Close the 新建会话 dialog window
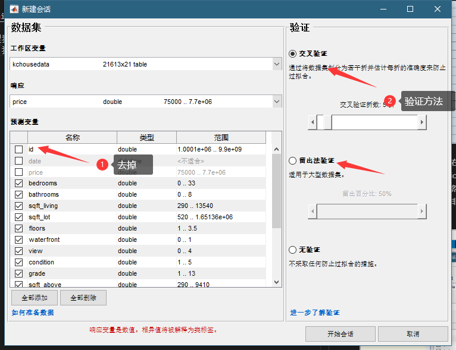 [x=438, y=9]
